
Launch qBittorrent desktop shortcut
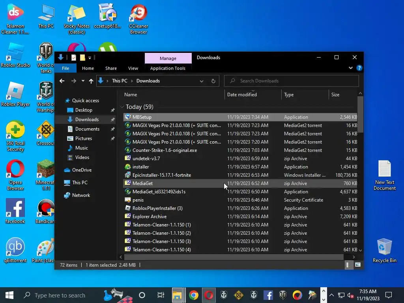coord(15,250)
